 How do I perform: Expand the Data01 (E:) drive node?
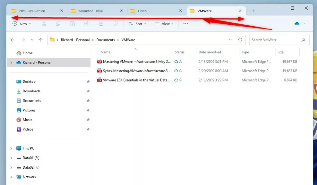click(x=11, y=158)
